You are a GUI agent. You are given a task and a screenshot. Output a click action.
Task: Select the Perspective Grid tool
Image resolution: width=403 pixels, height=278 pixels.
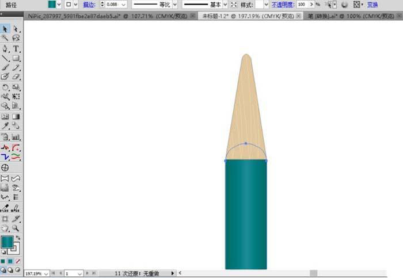(16, 105)
